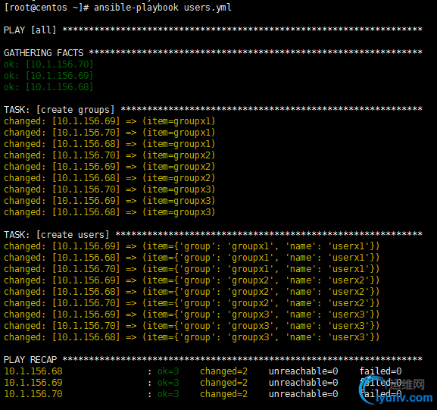Click the 'ok: [10.1.156.70]' facts line
Image resolution: width=437 pixels, height=410 pixels.
click(48, 64)
